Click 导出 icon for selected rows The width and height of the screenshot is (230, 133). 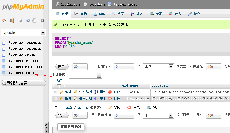tap(149, 108)
